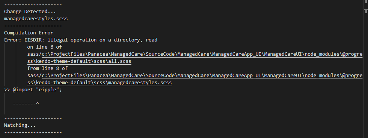The width and height of the screenshot is (368, 138).
Task: Click the 'sass/' prefix before the first path
Action: pyautogui.click(x=35, y=54)
